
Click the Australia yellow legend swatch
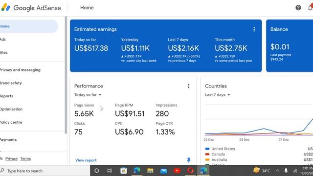207,160
